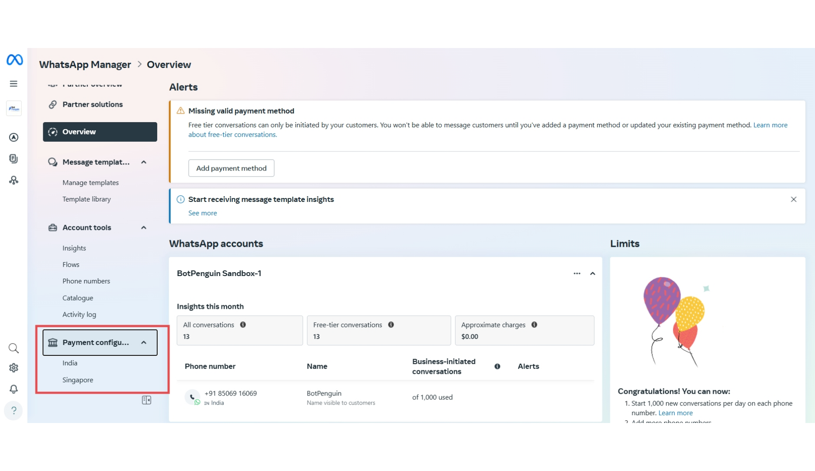Collapse the Message templates section chevron
Viewport: 815px width, 471px height.
pyautogui.click(x=144, y=162)
